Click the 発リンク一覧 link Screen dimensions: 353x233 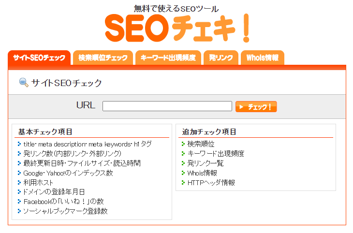click(206, 163)
